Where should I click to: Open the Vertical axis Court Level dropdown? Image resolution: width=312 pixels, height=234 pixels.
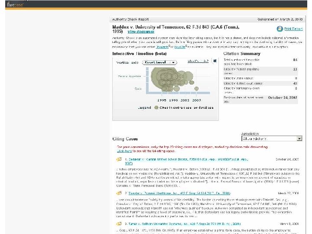pyautogui.click(x=159, y=62)
